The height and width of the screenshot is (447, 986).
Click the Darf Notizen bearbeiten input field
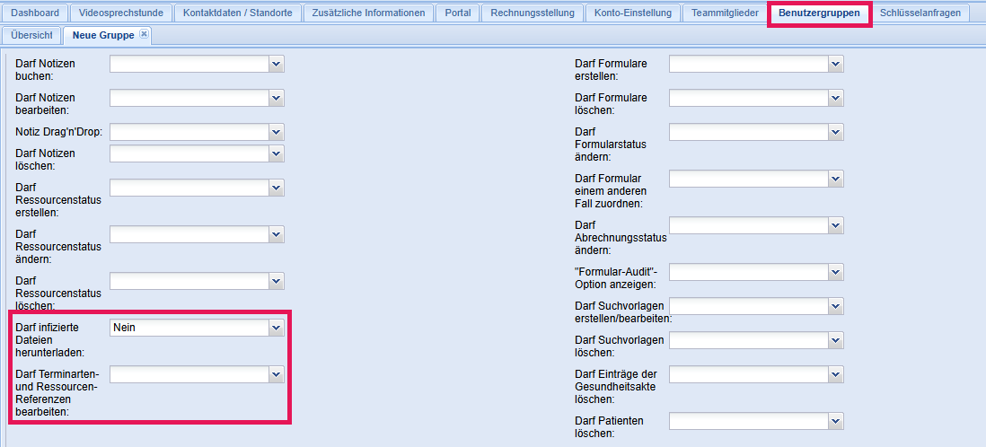click(189, 98)
